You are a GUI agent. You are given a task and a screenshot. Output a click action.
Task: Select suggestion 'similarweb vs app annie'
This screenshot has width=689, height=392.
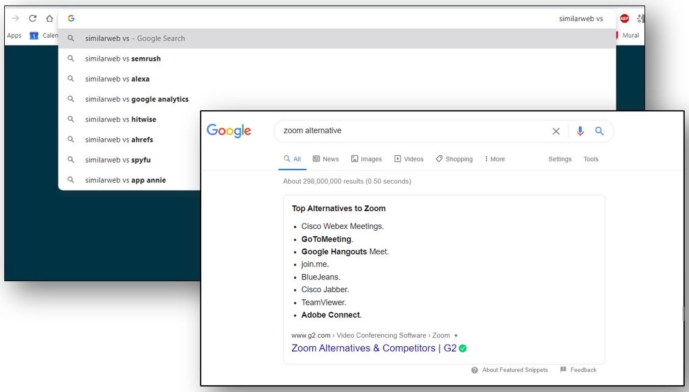click(x=130, y=180)
